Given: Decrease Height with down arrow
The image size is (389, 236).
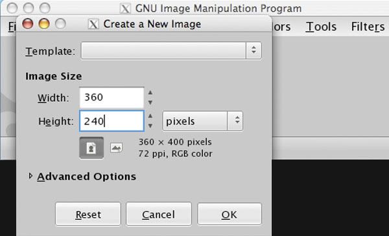Looking at the screenshot, I should click(x=150, y=126).
